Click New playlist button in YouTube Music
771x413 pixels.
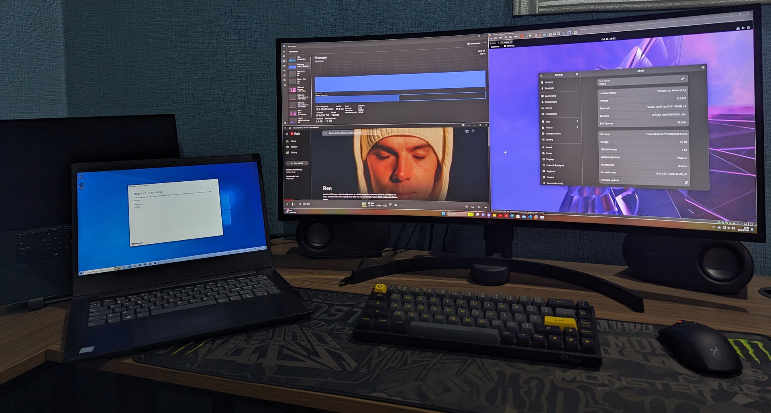coord(297,163)
